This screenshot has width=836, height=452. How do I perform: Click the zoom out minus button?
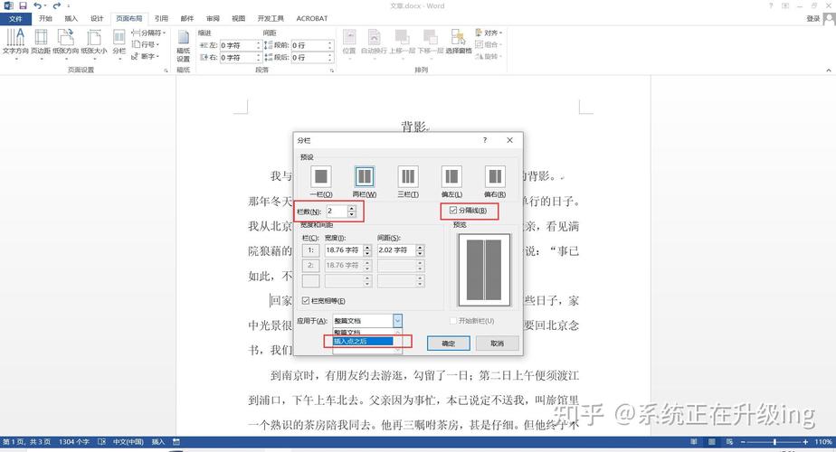pyautogui.click(x=743, y=442)
